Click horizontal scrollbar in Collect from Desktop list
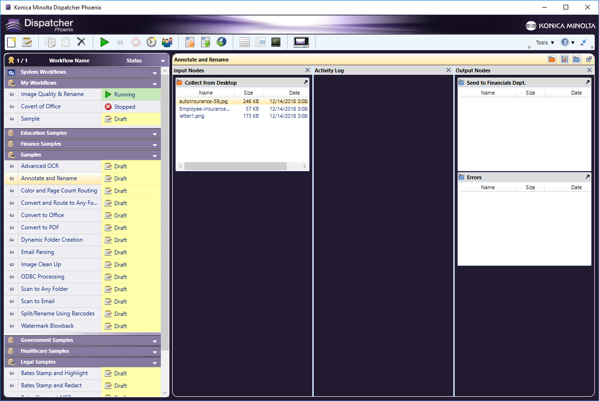The image size is (599, 401). point(236,166)
